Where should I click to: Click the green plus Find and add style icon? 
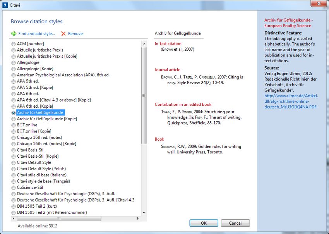coord(14,34)
